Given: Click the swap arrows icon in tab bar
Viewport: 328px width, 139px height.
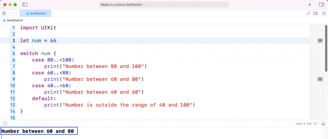Looking at the screenshot, I should (x=308, y=13).
